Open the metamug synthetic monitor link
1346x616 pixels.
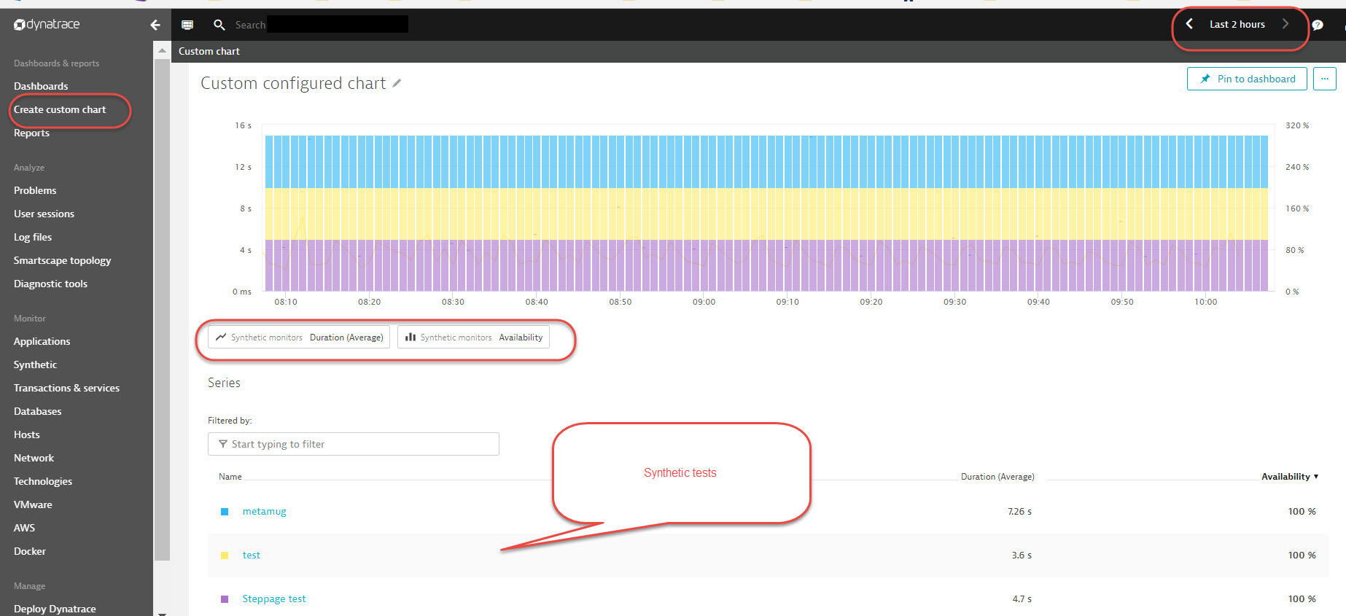point(264,512)
